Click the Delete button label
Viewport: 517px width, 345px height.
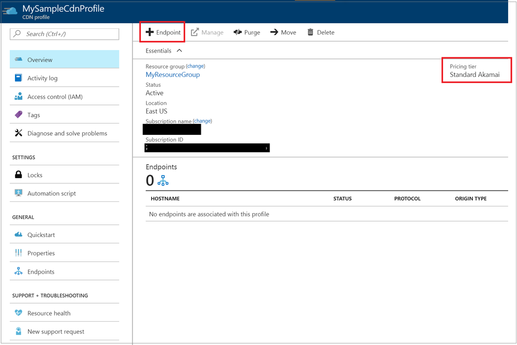point(326,32)
